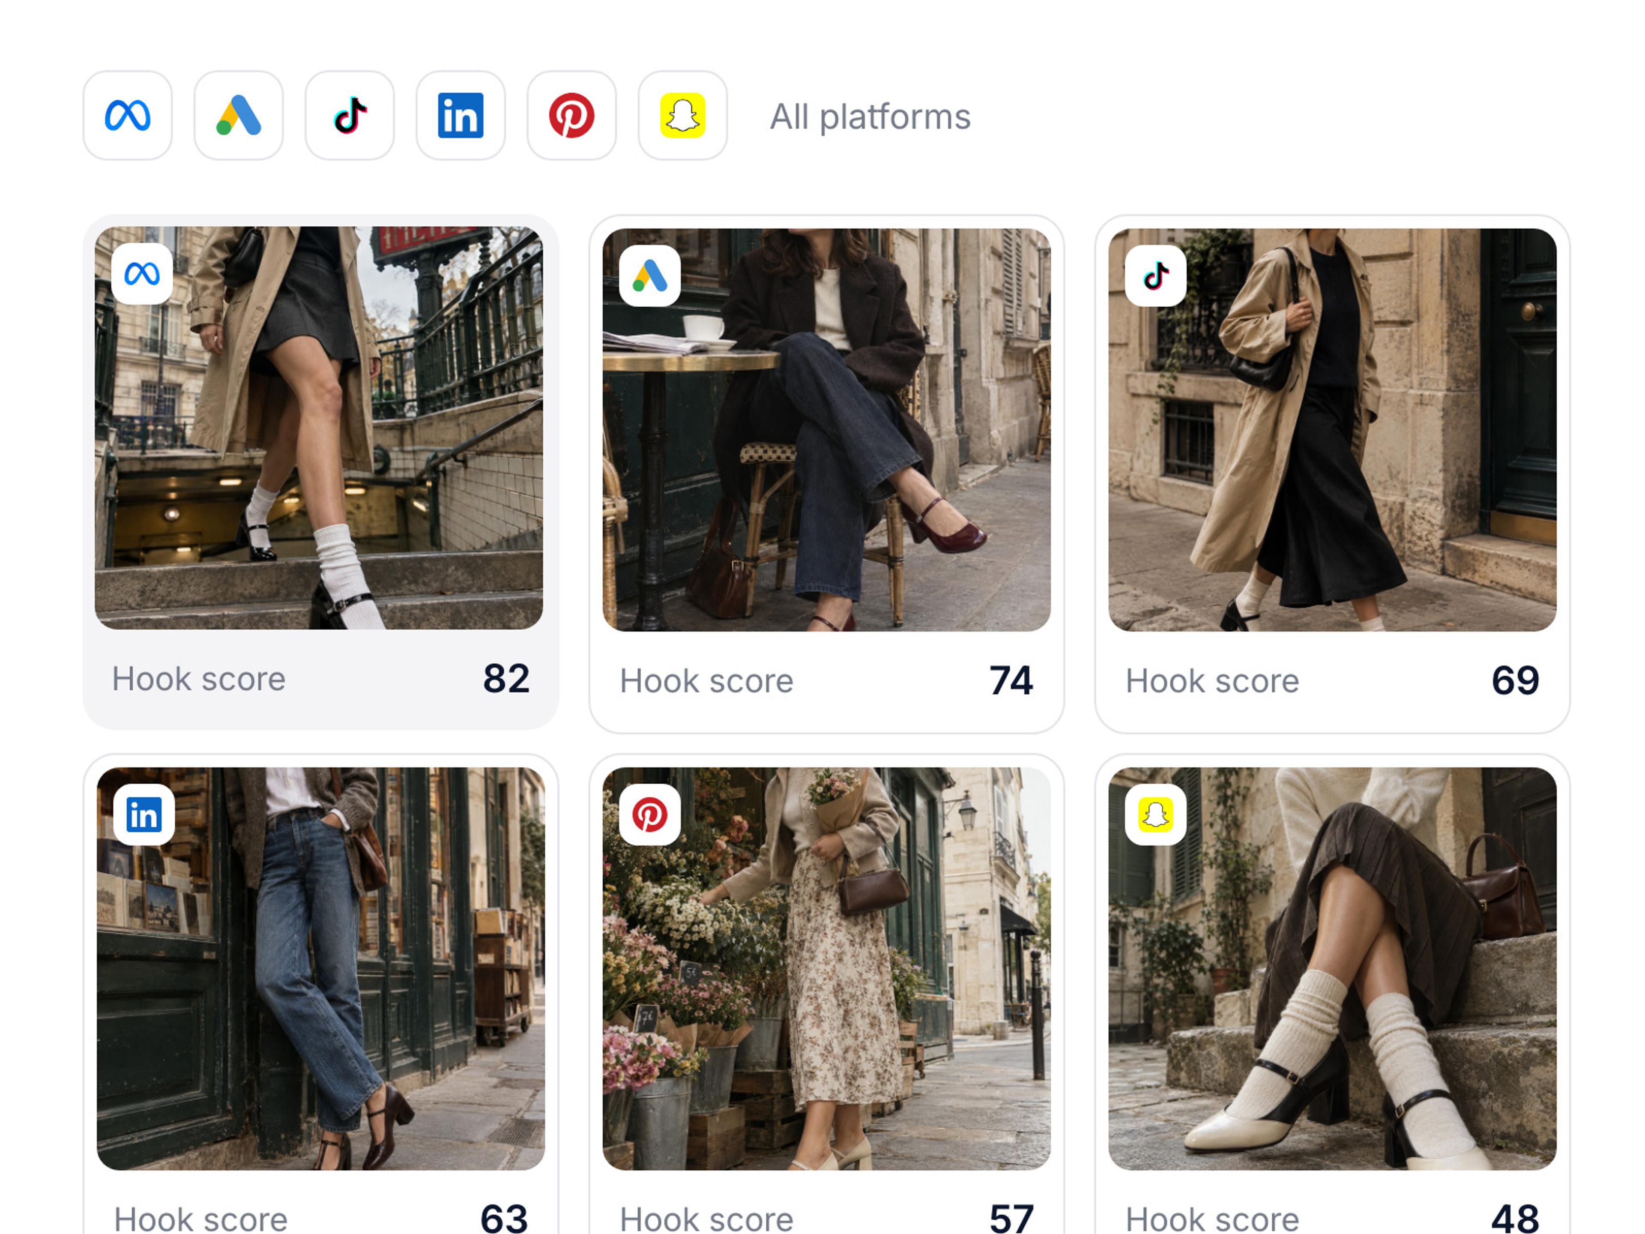Open the flower stall ad thumbnail
This screenshot has width=1645, height=1234.
coord(826,968)
